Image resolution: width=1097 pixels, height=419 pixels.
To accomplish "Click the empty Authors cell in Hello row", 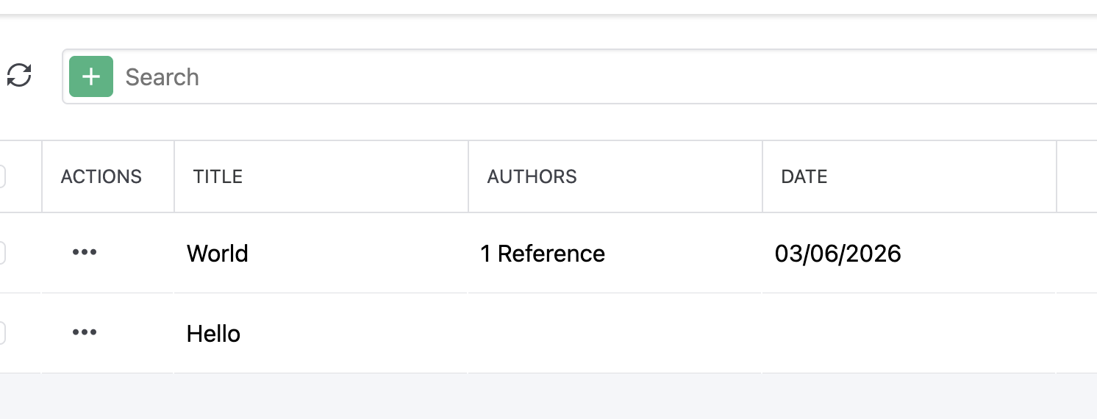I will tap(615, 334).
